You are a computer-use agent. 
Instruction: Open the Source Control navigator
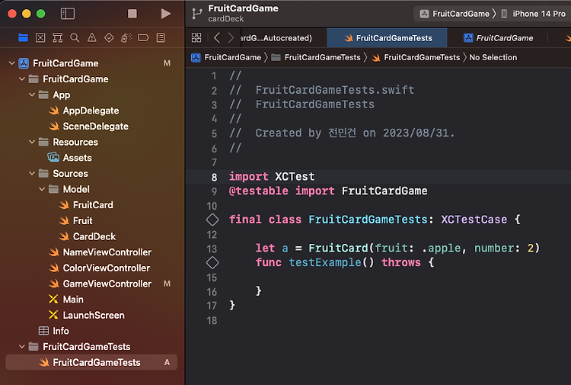tap(40, 37)
